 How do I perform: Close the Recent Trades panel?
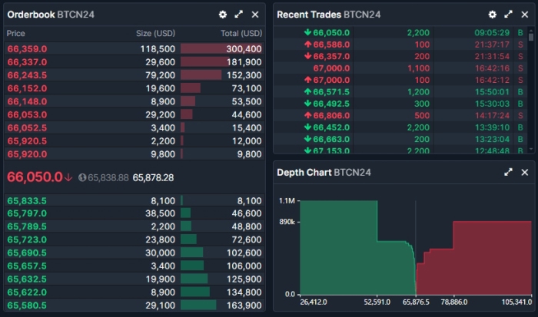click(x=525, y=15)
